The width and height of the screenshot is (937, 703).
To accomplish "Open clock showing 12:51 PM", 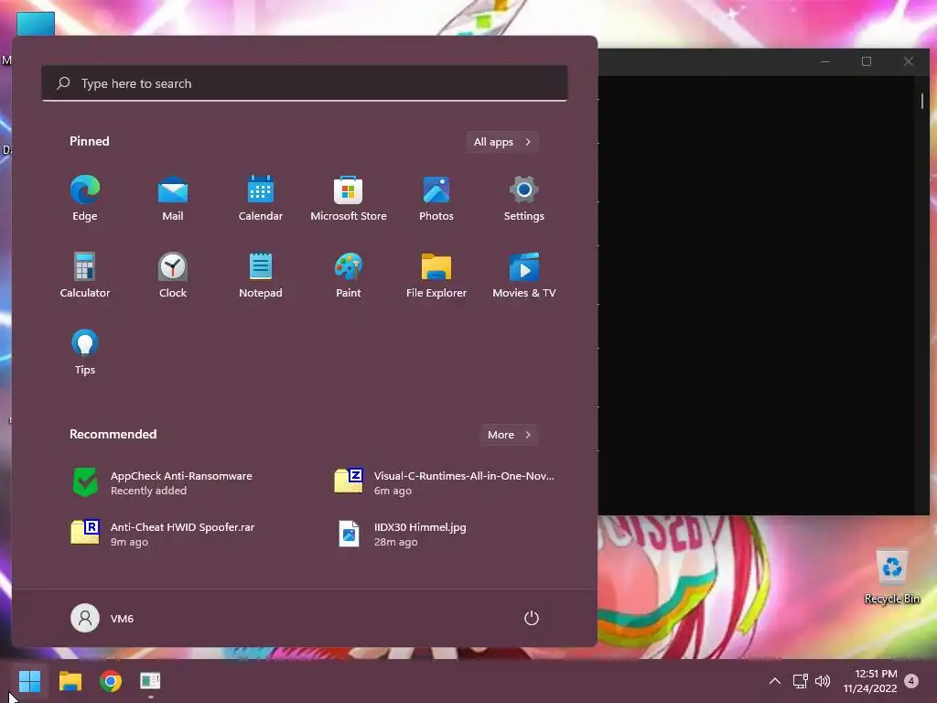I will (x=870, y=680).
